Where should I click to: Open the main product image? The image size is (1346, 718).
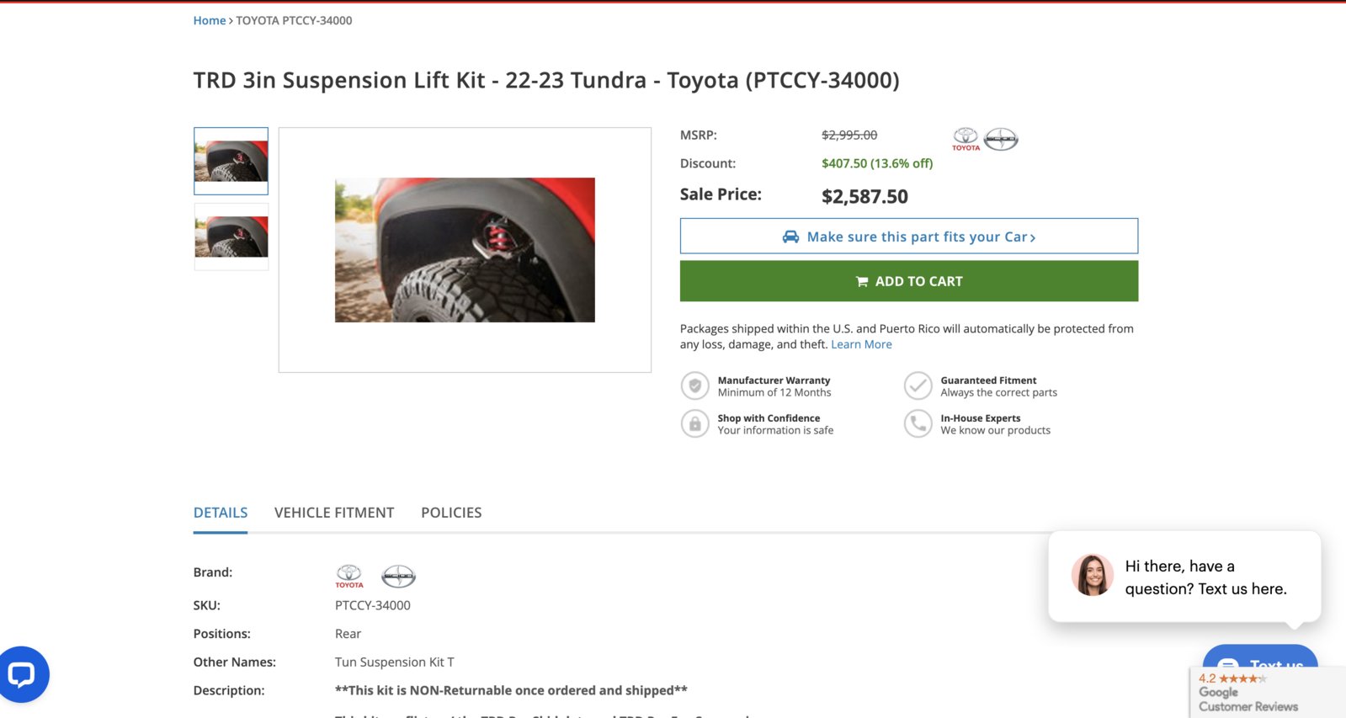465,250
